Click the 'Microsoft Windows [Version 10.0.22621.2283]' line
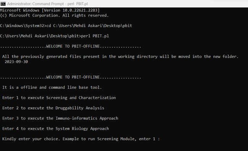 (50, 10)
